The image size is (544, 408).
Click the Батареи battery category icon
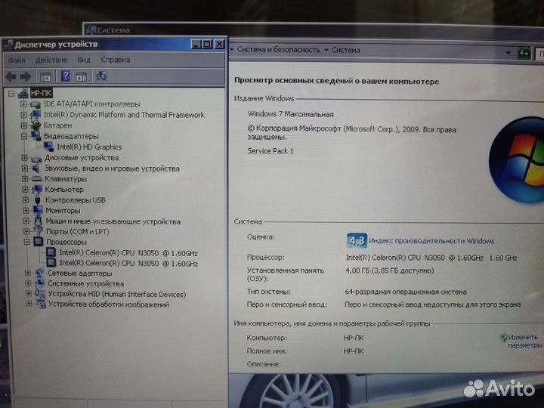point(36,125)
